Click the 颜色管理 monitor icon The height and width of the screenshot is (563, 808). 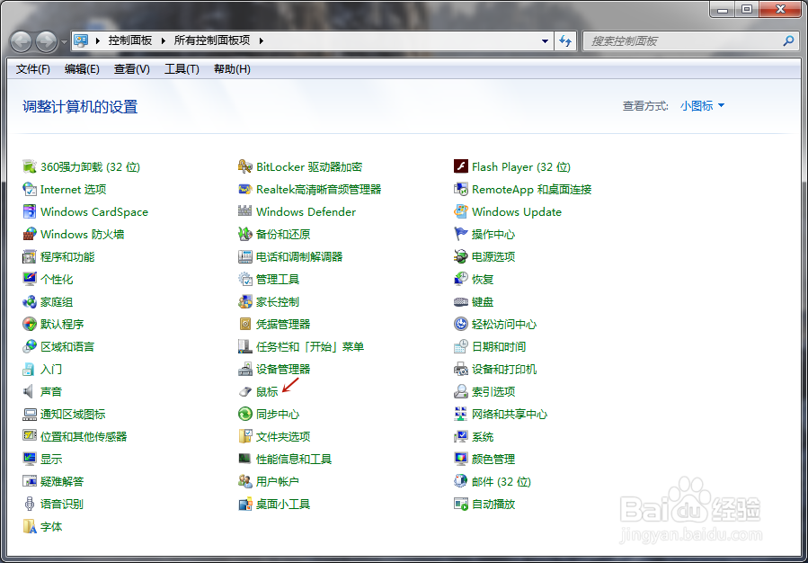click(461, 459)
